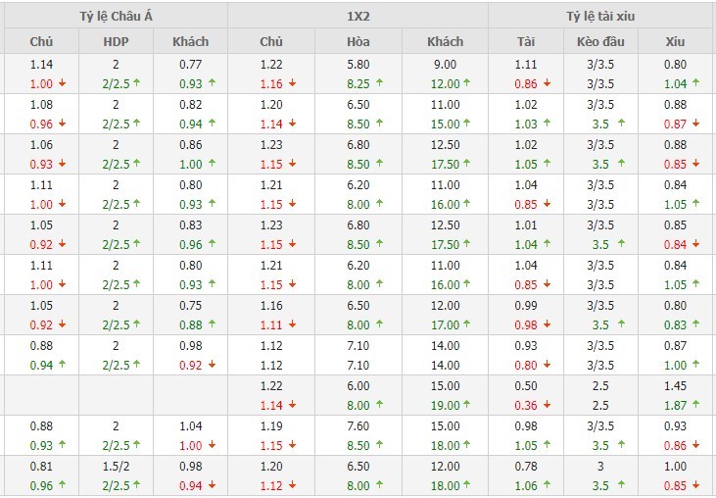Click the Hòa column header

click(358, 42)
